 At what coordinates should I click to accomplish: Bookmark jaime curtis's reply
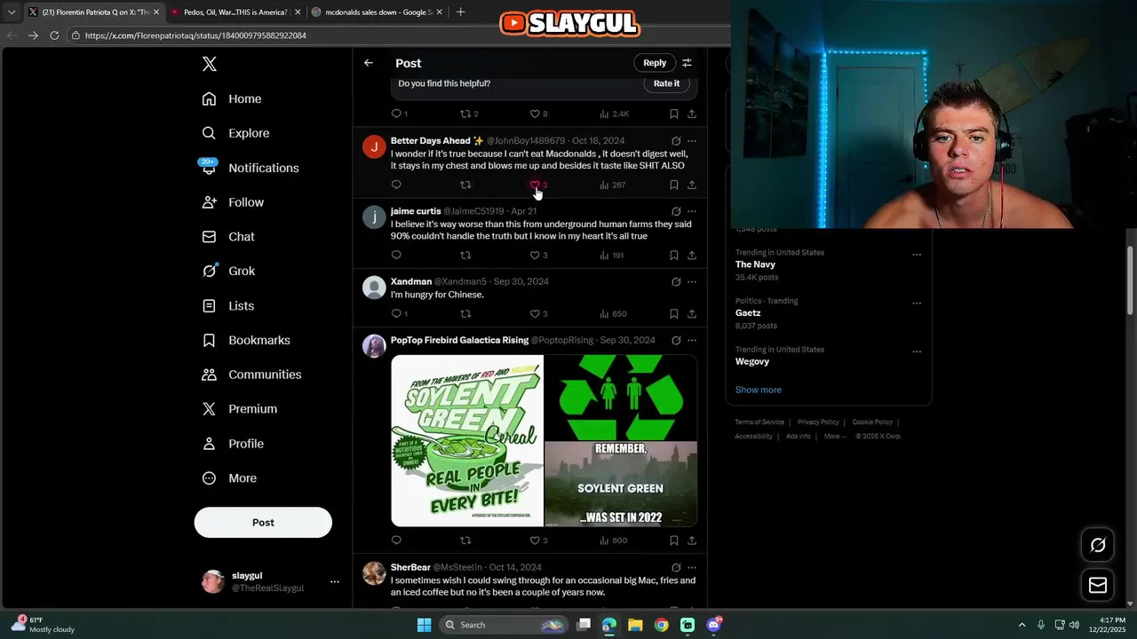(674, 255)
